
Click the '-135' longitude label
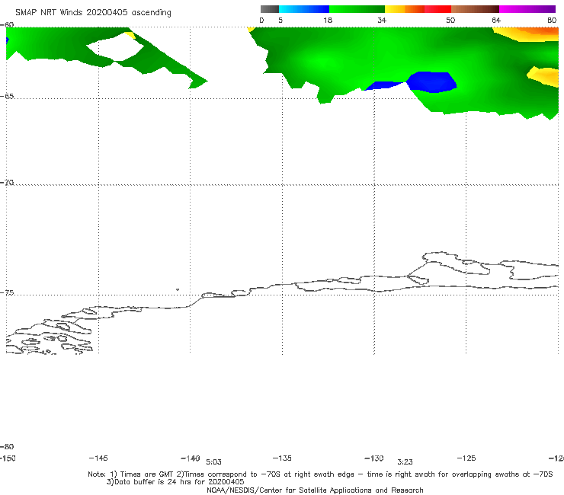[282, 458]
